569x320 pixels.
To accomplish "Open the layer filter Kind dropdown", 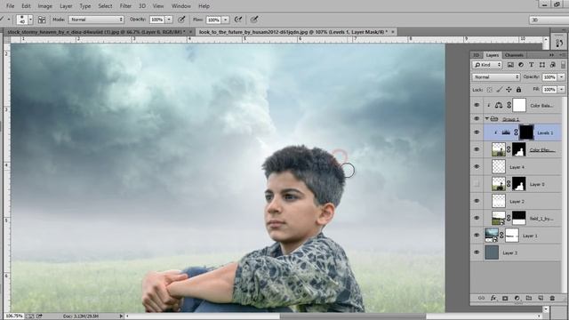I will [x=487, y=65].
